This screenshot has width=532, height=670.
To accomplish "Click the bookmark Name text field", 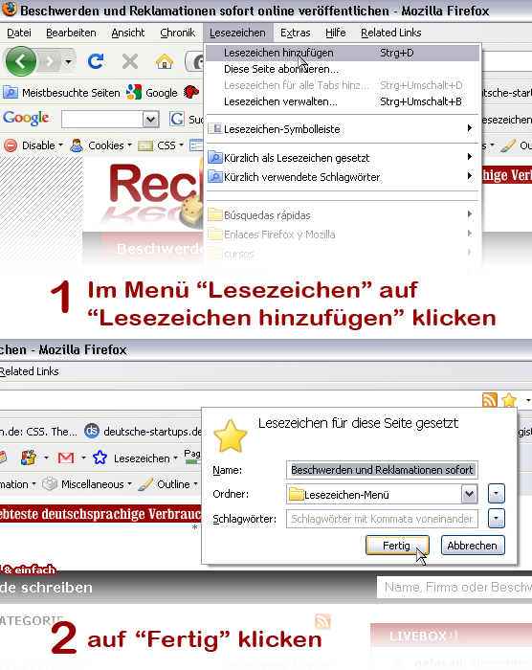I will 382,470.
